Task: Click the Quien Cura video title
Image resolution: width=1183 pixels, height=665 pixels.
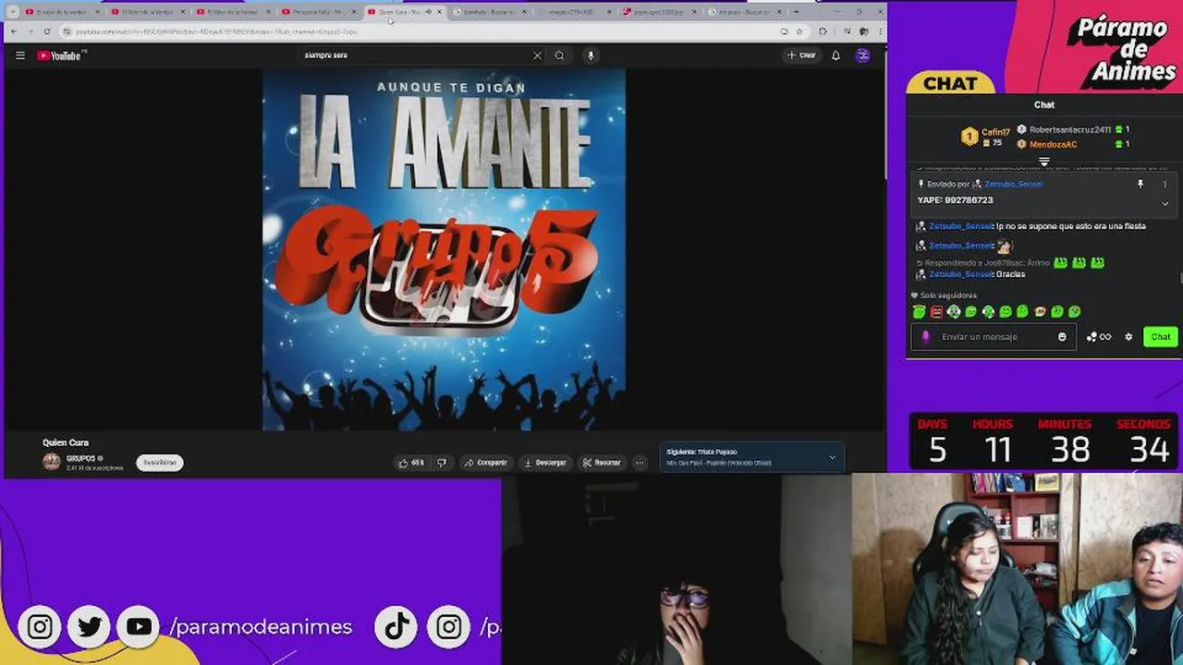Action: [x=66, y=442]
